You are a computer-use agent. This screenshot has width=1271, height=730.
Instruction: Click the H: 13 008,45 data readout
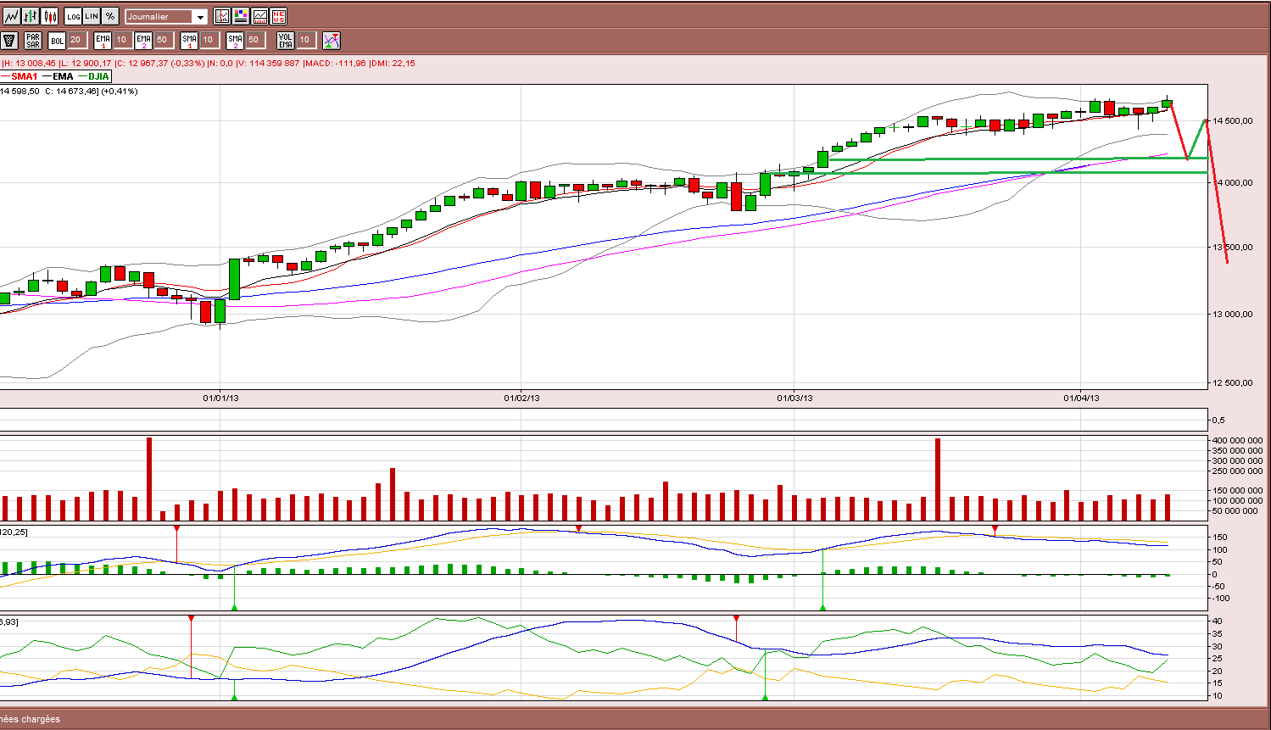click(29, 63)
